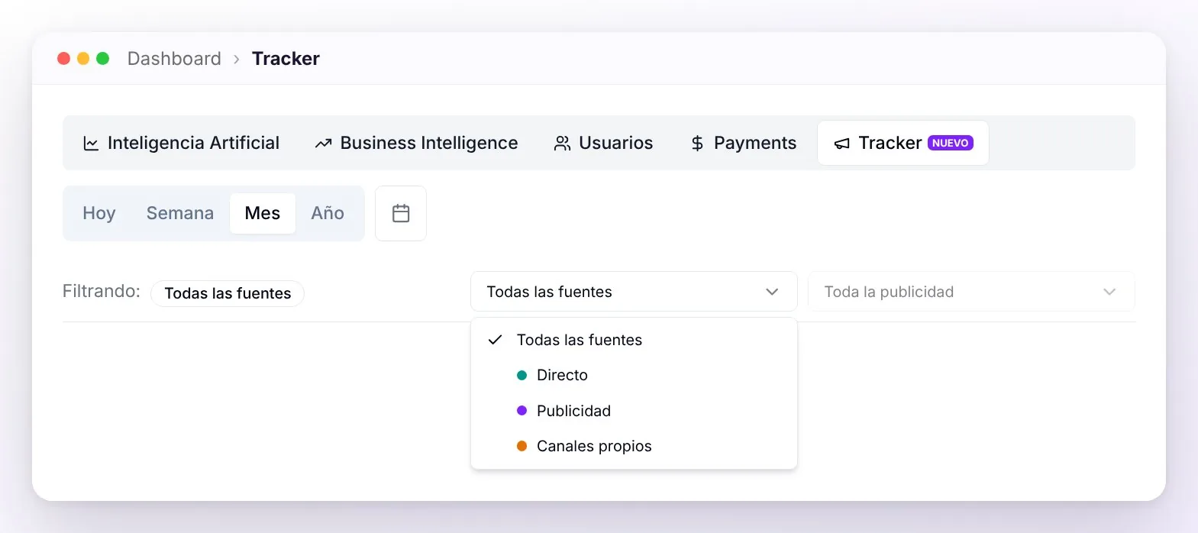Screen dimensions: 1198x533
Task: Collapse the Todas las fuentes dropdown
Action: tap(634, 292)
